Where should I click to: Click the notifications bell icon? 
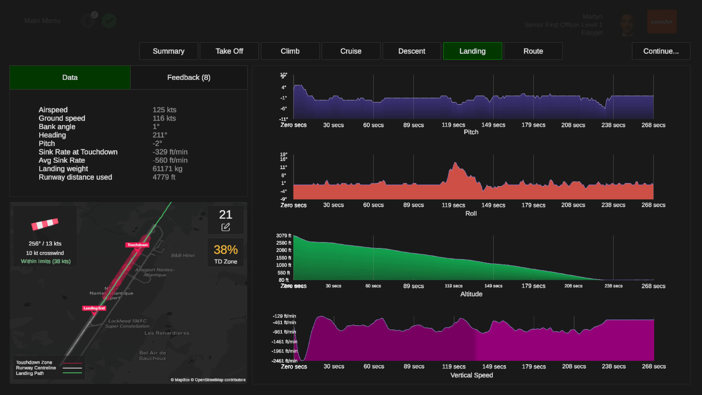coord(88,21)
